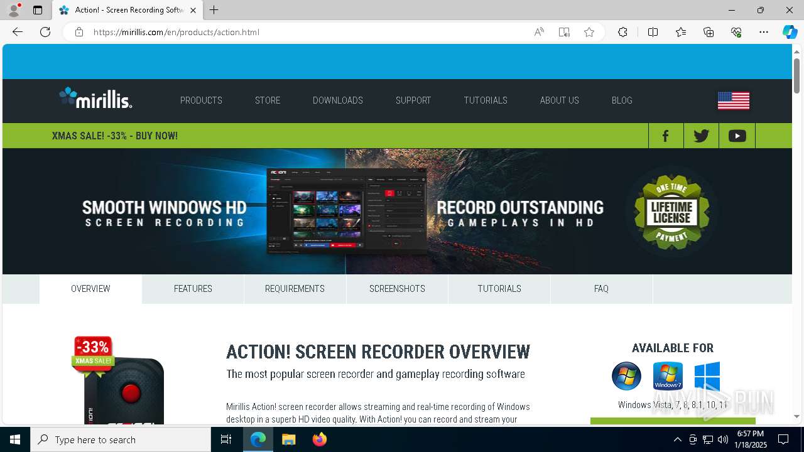This screenshot has width=804, height=452.
Task: Open Read aloud in address bar
Action: click(x=539, y=32)
